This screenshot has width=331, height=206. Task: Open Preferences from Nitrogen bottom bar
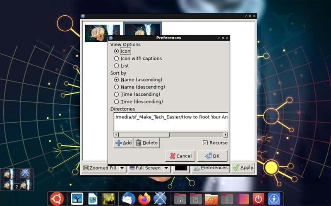point(211,168)
